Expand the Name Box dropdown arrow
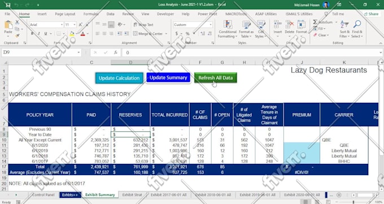Viewport: 384px width, 204px height. 78,53
